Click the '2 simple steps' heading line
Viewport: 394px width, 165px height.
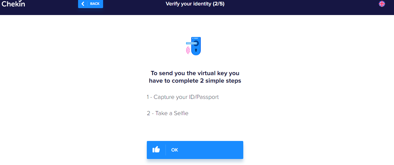(x=195, y=81)
